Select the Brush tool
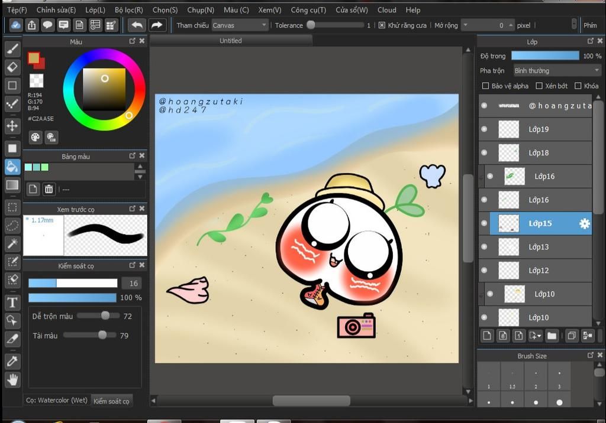 (x=12, y=49)
